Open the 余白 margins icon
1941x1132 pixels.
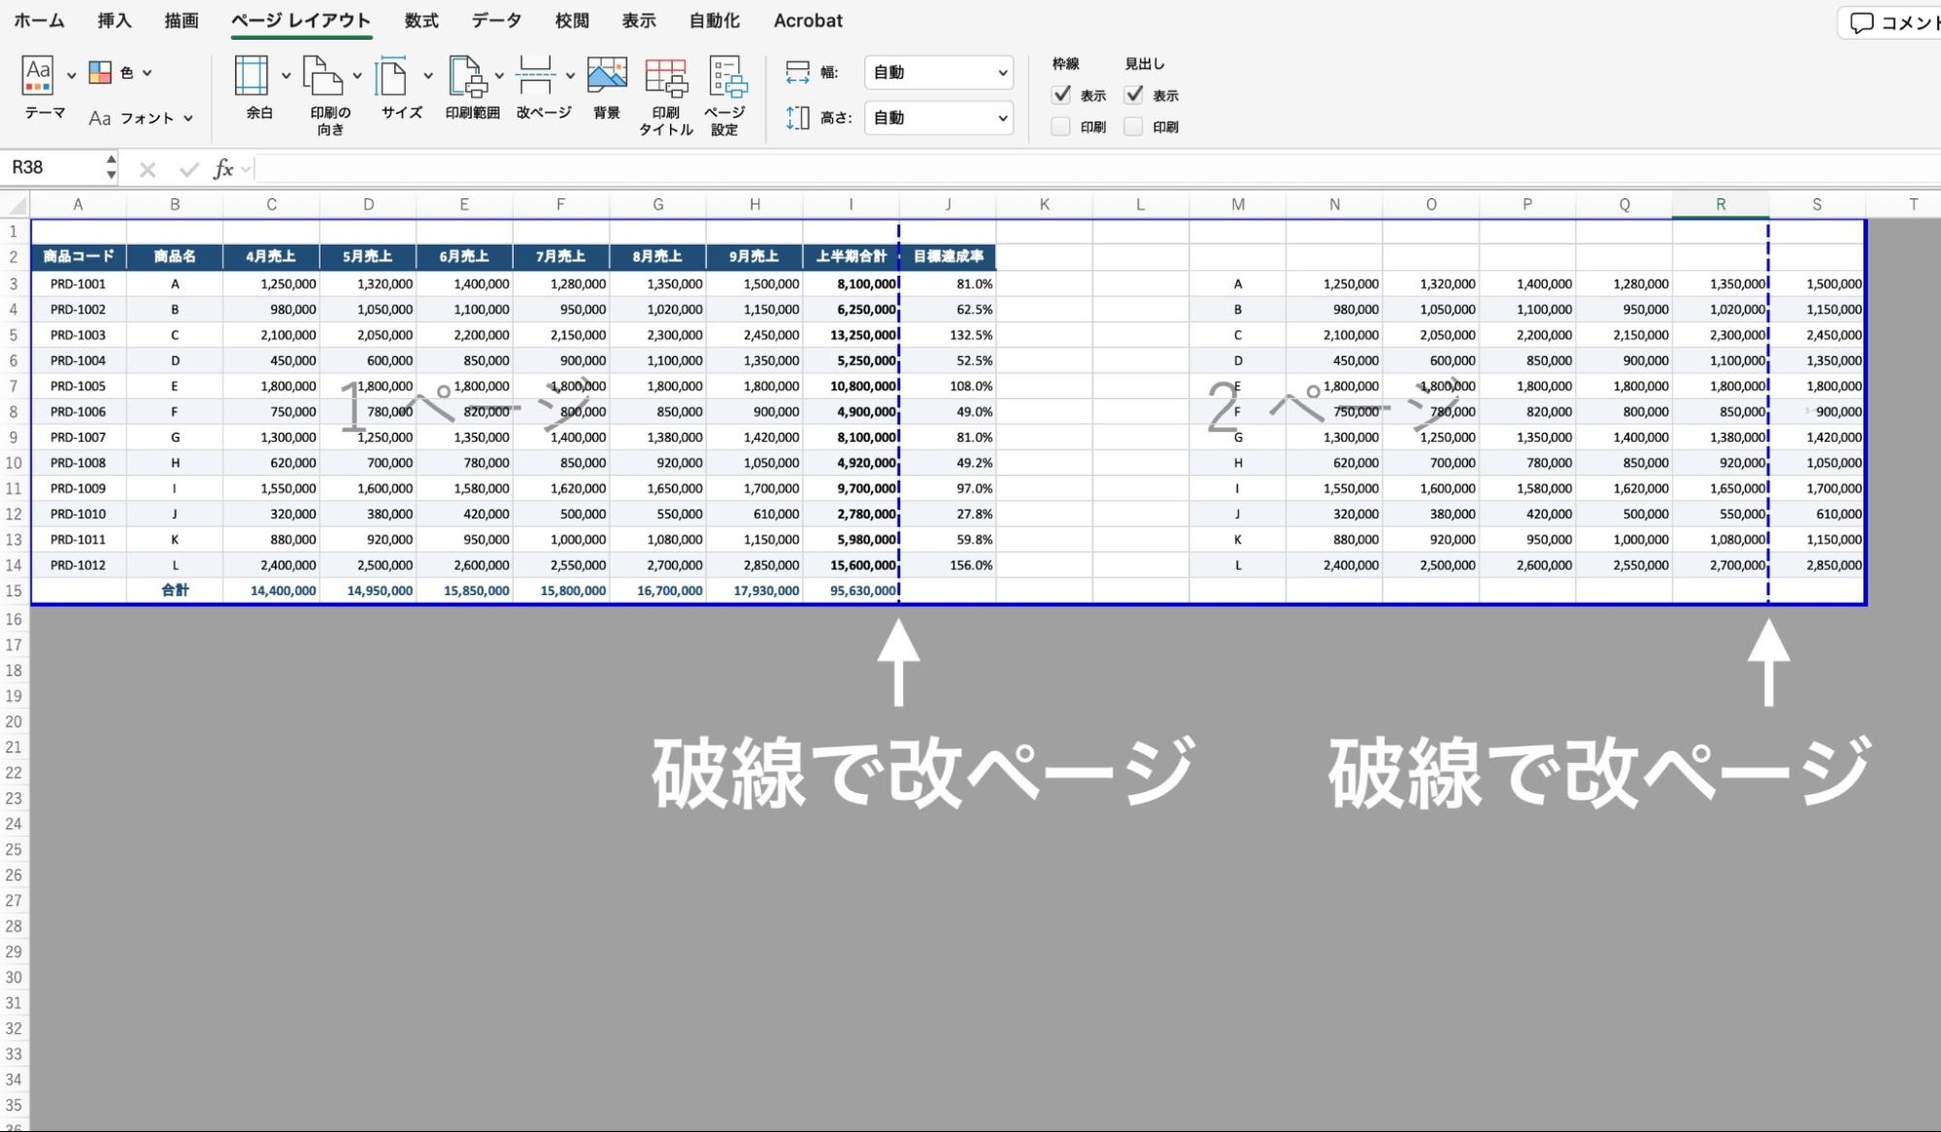251,76
